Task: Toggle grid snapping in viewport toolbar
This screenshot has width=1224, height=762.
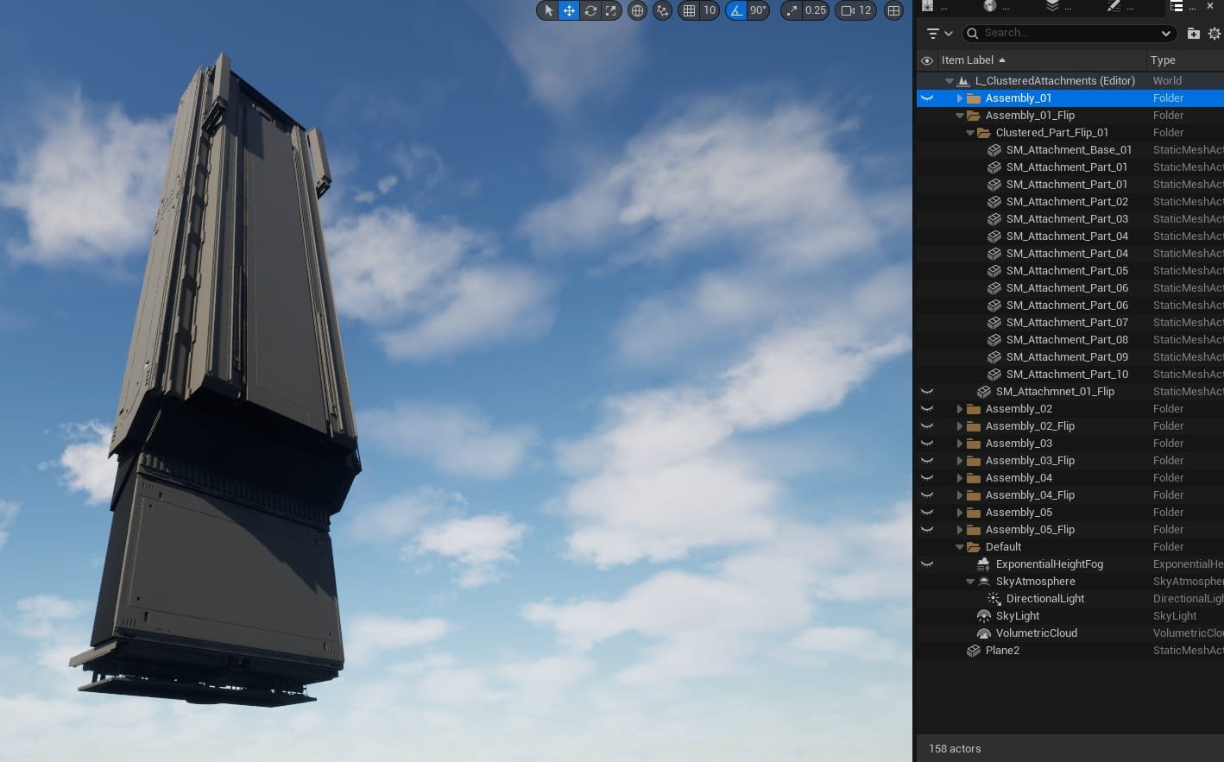Action: tap(687, 10)
